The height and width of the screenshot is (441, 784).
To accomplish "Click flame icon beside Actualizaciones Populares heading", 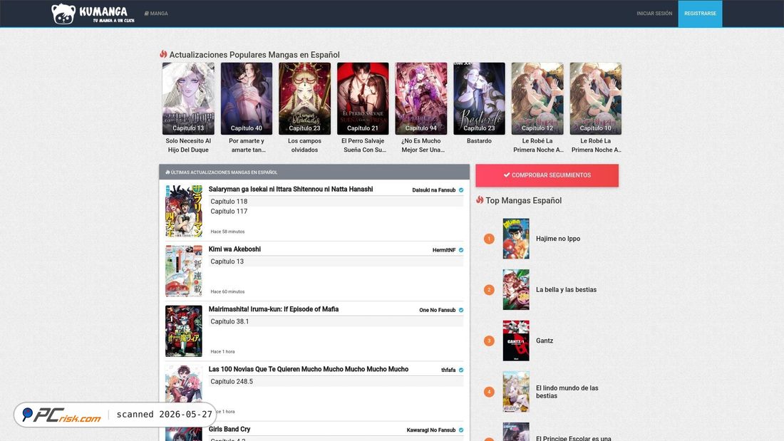I will [163, 54].
